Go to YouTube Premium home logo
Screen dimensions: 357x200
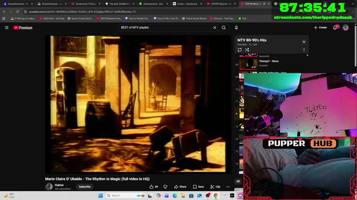[23, 27]
